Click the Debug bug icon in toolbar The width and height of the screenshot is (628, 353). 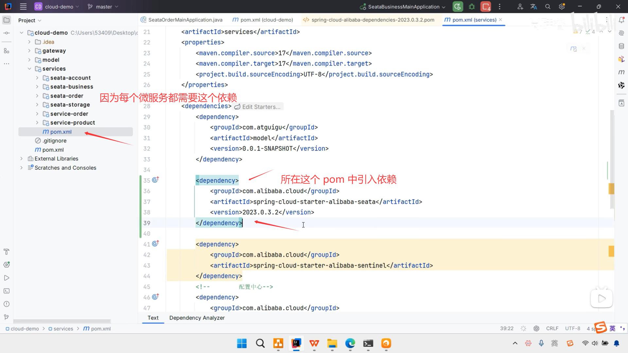click(x=472, y=7)
